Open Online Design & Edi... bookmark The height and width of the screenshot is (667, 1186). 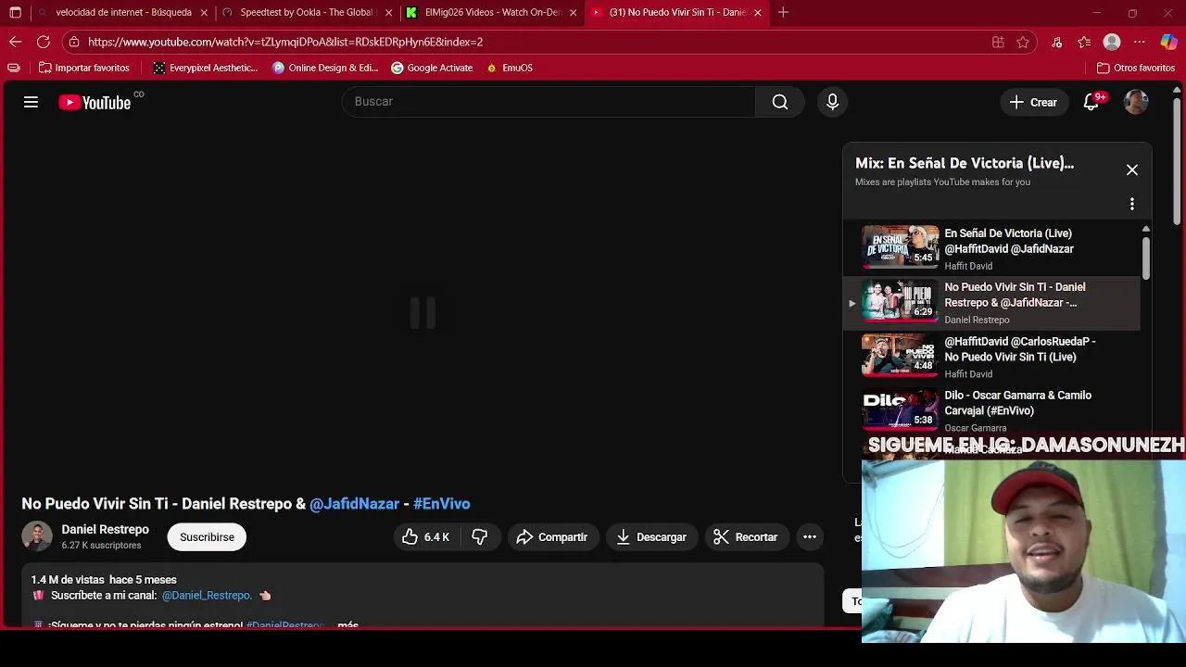click(x=325, y=68)
